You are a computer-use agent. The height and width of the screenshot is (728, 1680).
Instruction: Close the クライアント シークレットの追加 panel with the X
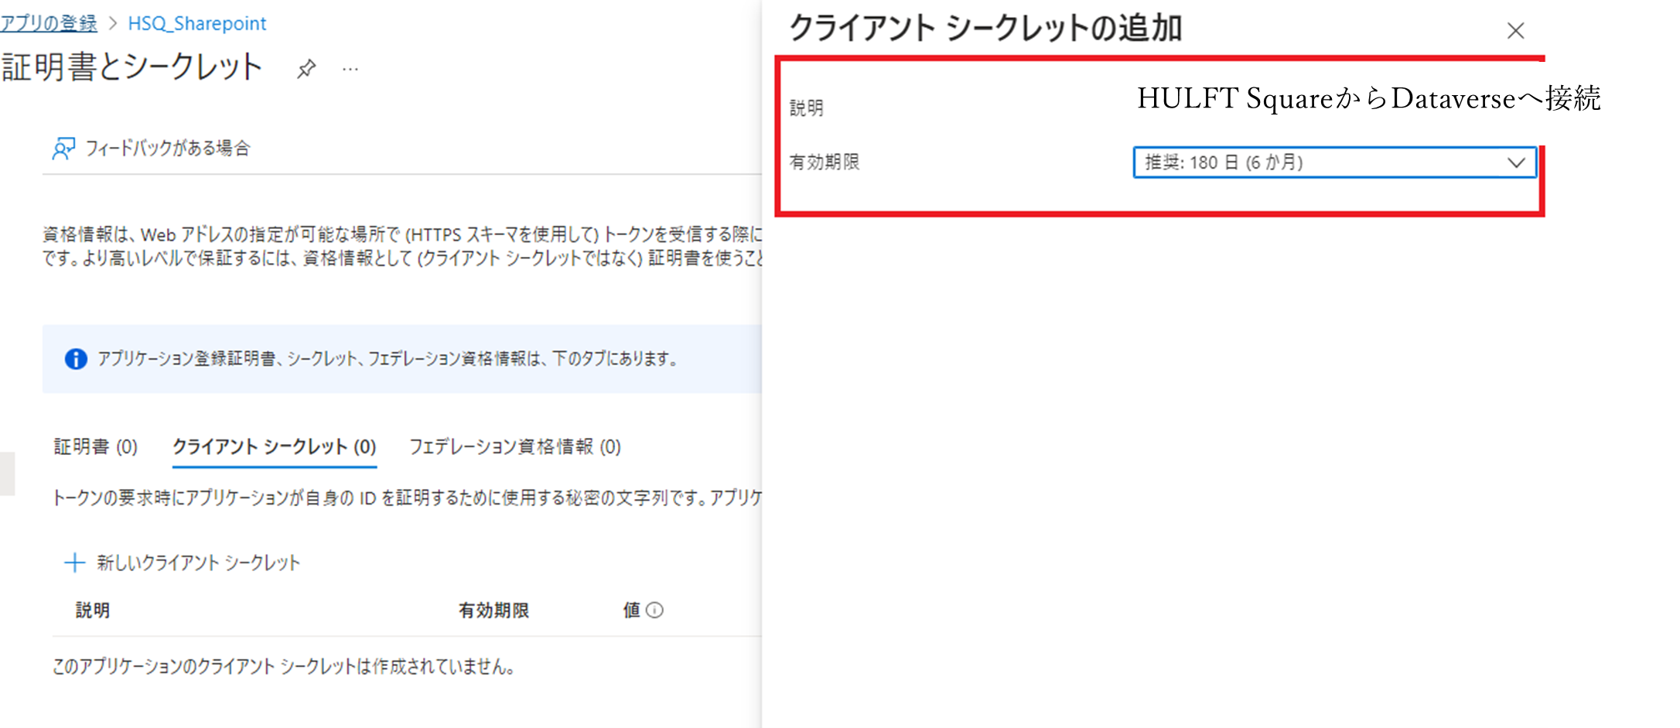pos(1514,31)
